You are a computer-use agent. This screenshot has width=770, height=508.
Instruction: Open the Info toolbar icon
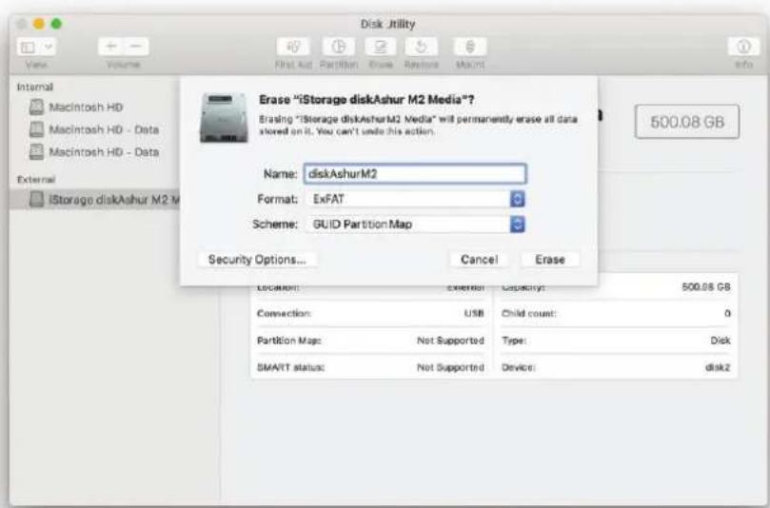pos(743,47)
